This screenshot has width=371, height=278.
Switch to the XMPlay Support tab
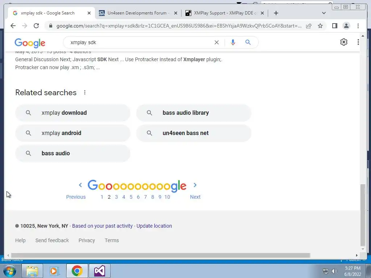coord(224,13)
